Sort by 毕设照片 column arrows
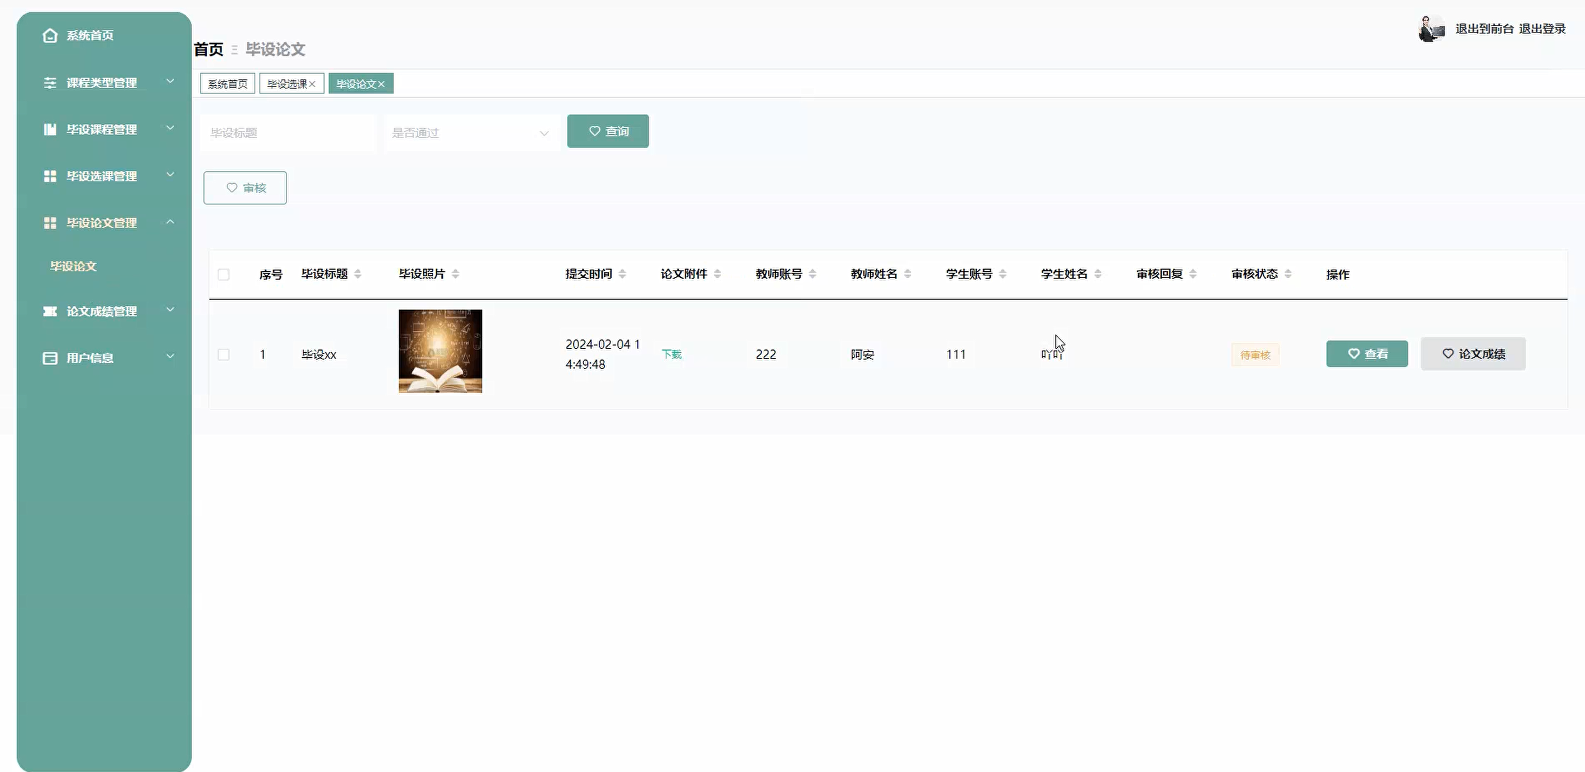1585x772 pixels. point(455,274)
